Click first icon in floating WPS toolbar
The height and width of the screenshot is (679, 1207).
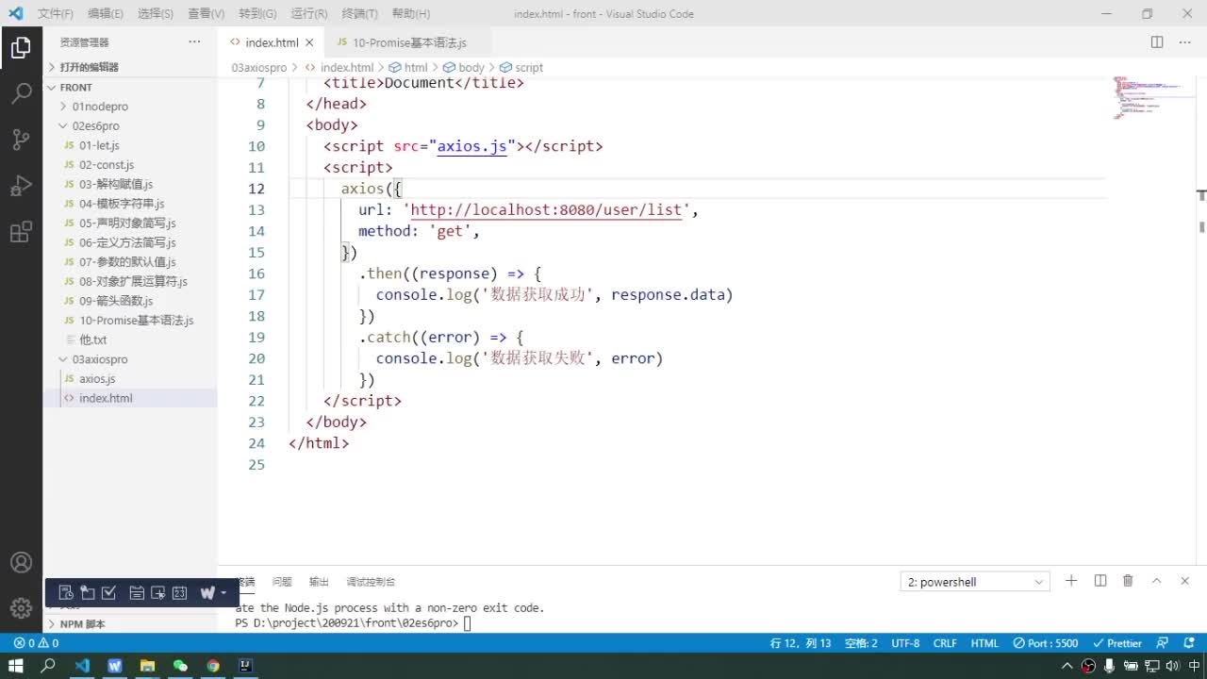pos(66,592)
